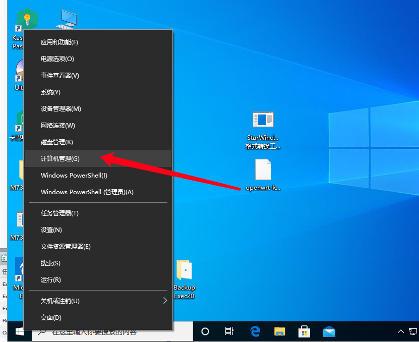
Task: Open Microsoft Store taskbar icon
Action: pyautogui.click(x=304, y=331)
